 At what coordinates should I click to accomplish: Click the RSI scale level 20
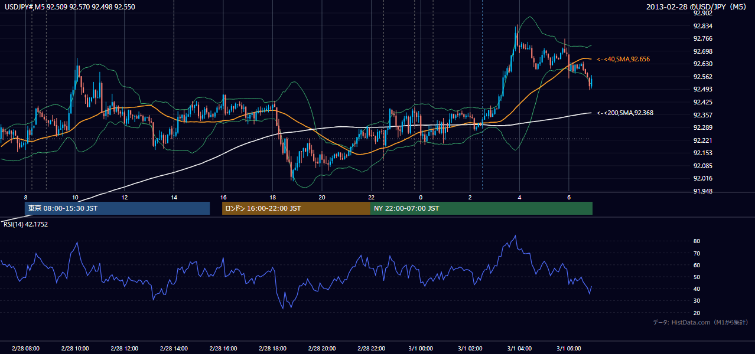click(x=697, y=313)
